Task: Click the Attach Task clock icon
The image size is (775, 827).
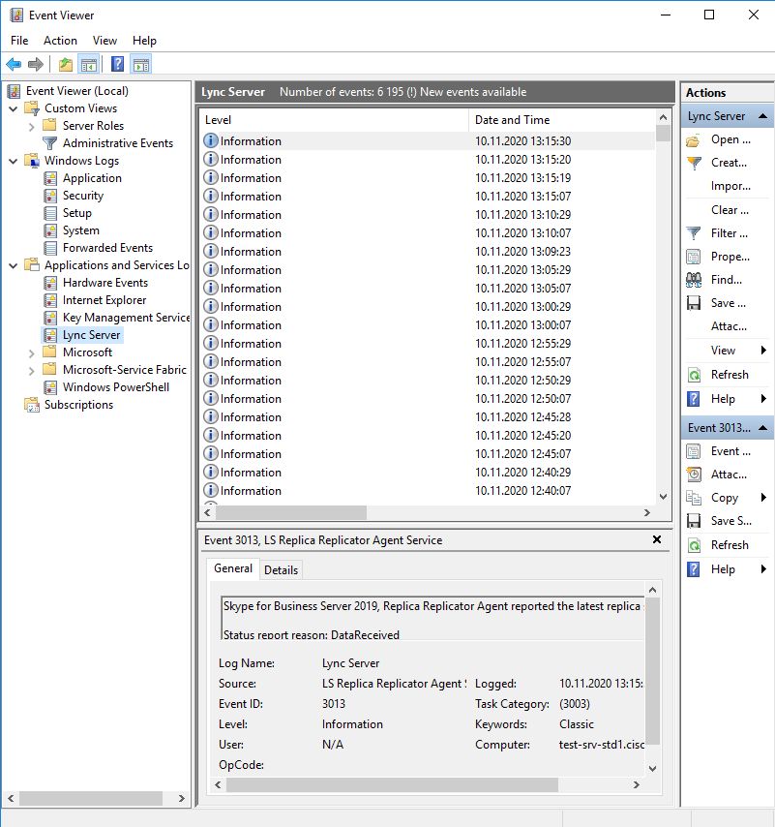Action: click(x=694, y=475)
